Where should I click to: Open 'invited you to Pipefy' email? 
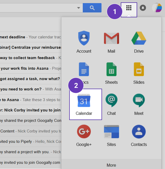coord(31,142)
